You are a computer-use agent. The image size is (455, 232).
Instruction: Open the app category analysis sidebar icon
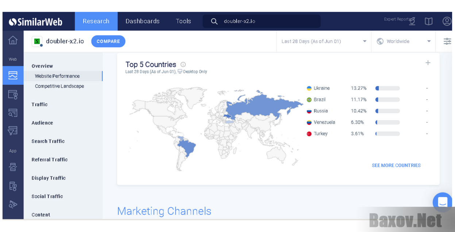(x=13, y=186)
